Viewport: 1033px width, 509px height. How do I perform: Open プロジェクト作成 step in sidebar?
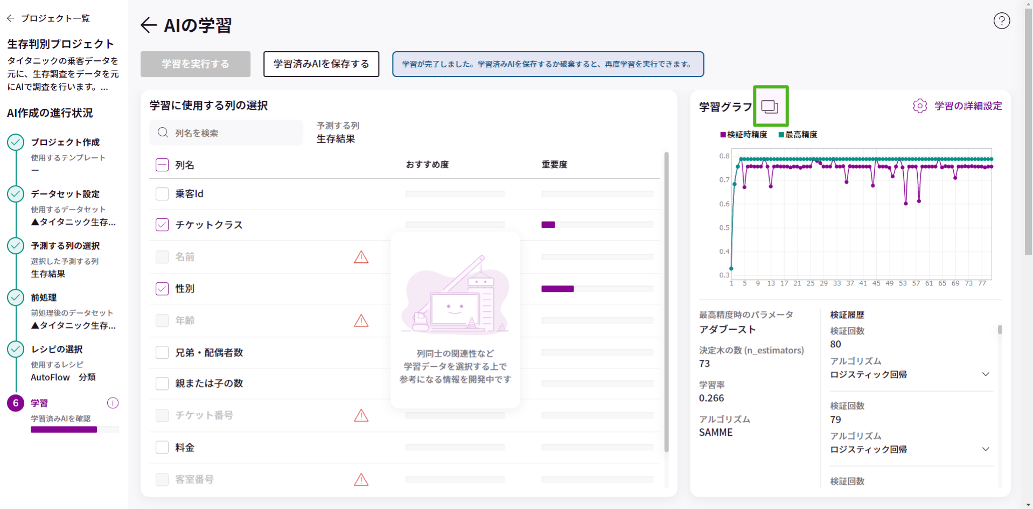click(x=65, y=142)
